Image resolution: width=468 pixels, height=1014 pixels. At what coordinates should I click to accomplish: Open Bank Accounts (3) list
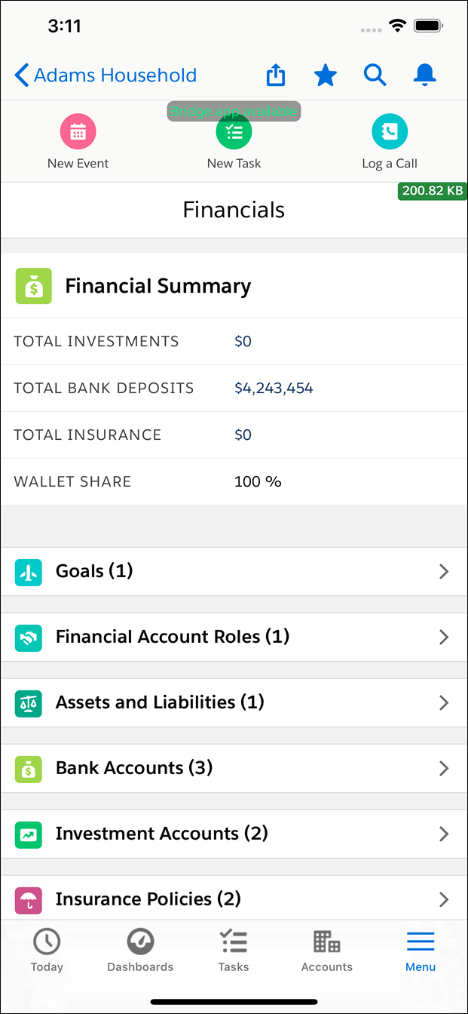(234, 768)
